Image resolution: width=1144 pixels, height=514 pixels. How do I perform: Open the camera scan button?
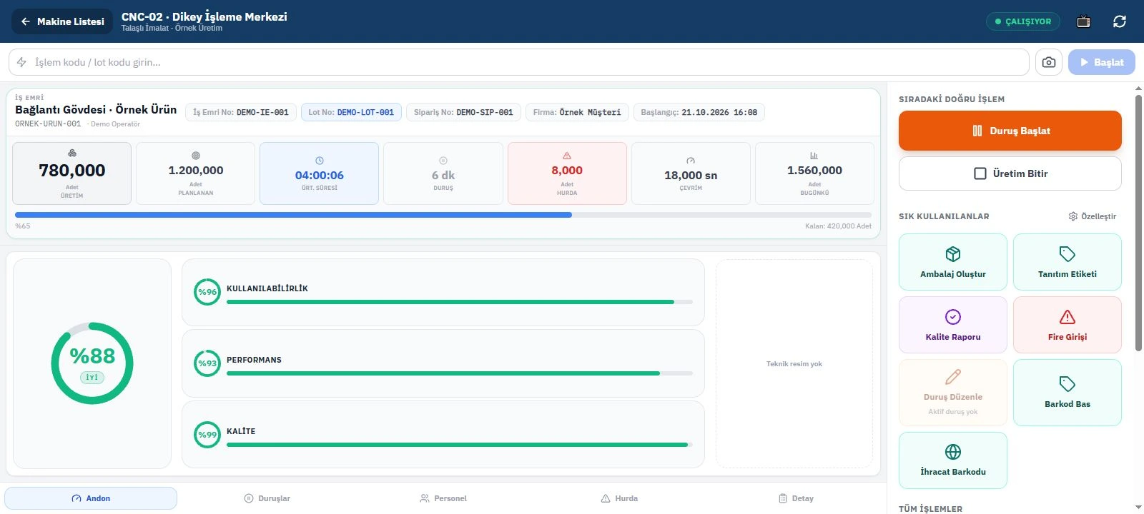point(1048,62)
